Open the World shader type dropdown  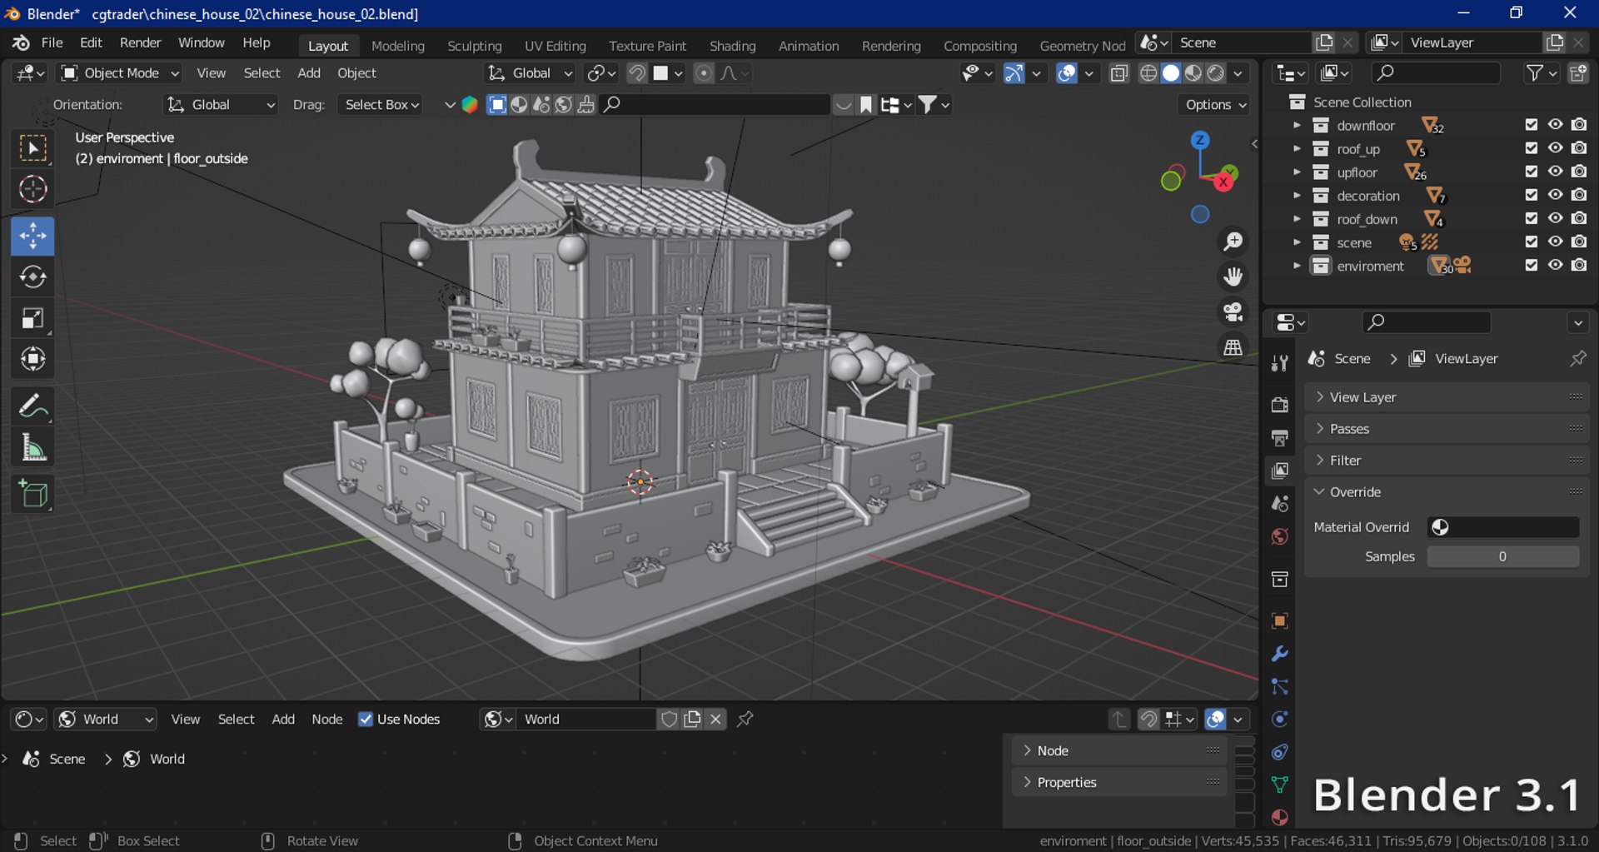[105, 719]
